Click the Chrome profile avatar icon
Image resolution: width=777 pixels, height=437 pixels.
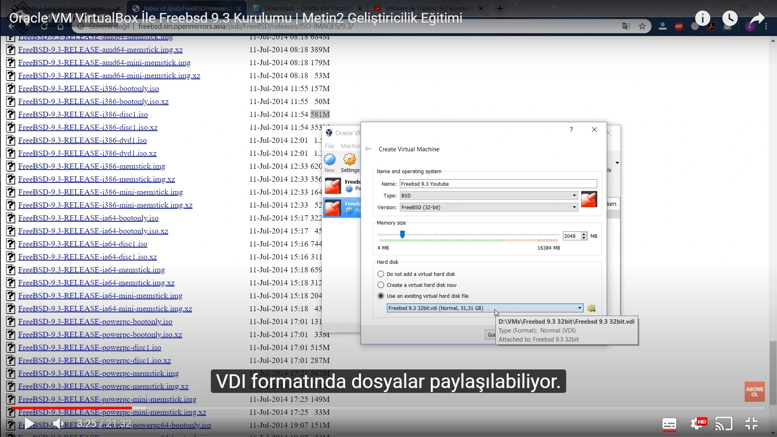pyautogui.click(x=750, y=26)
